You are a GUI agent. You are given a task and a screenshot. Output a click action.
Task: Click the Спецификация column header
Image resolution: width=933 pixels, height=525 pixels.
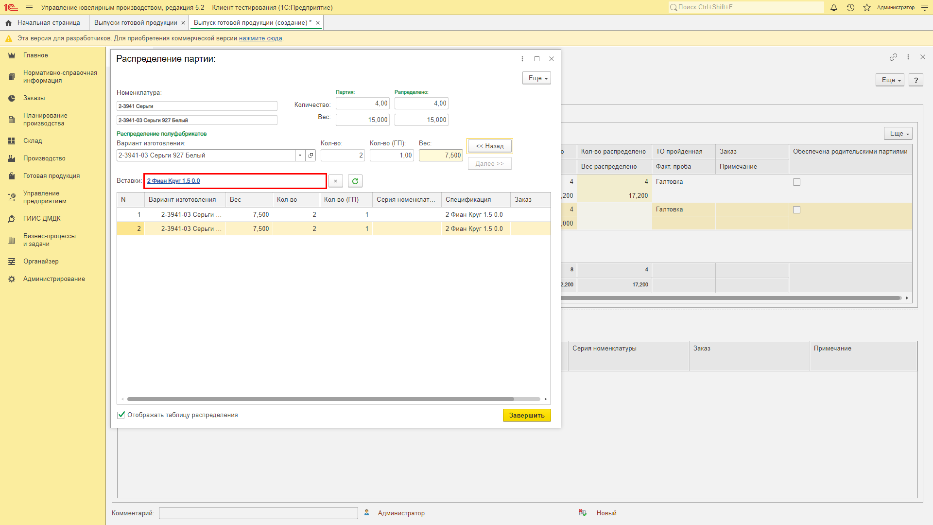pos(476,200)
